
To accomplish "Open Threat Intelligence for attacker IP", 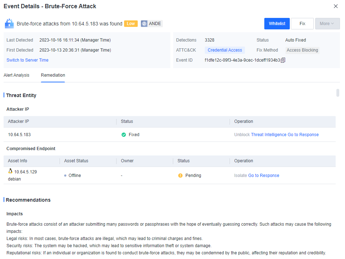I will point(269,135).
